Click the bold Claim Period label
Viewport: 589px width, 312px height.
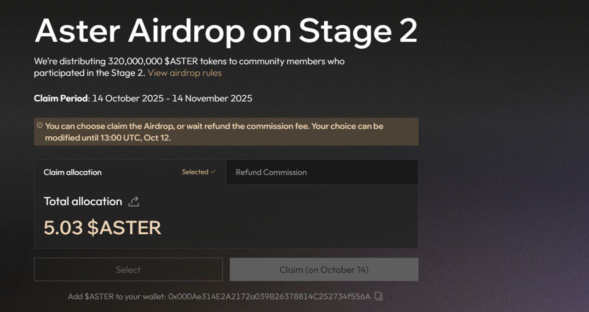[61, 98]
